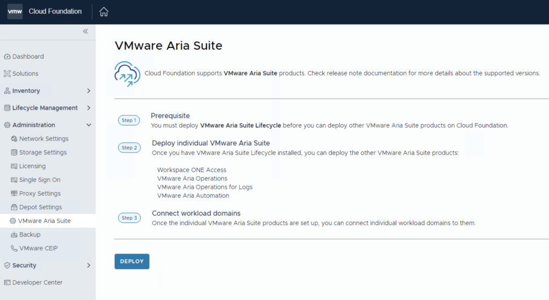
Task: Click the home icon in top bar
Action: point(104,12)
